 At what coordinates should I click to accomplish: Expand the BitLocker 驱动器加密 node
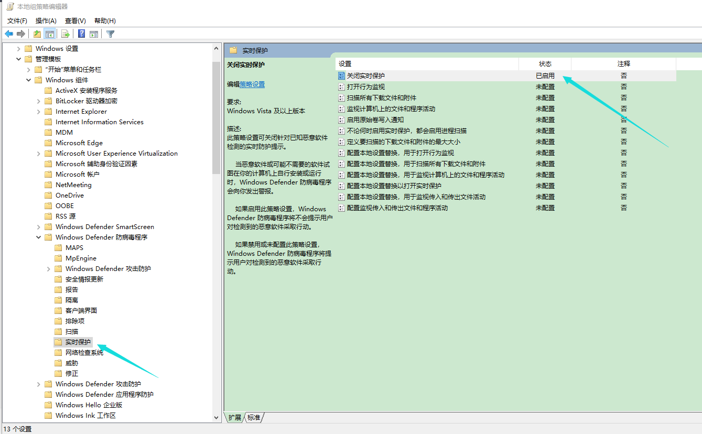tap(38, 101)
